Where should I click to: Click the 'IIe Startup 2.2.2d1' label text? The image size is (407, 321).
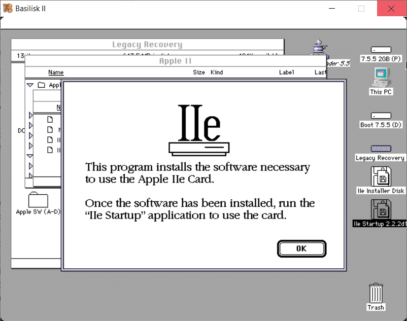tap(380, 224)
